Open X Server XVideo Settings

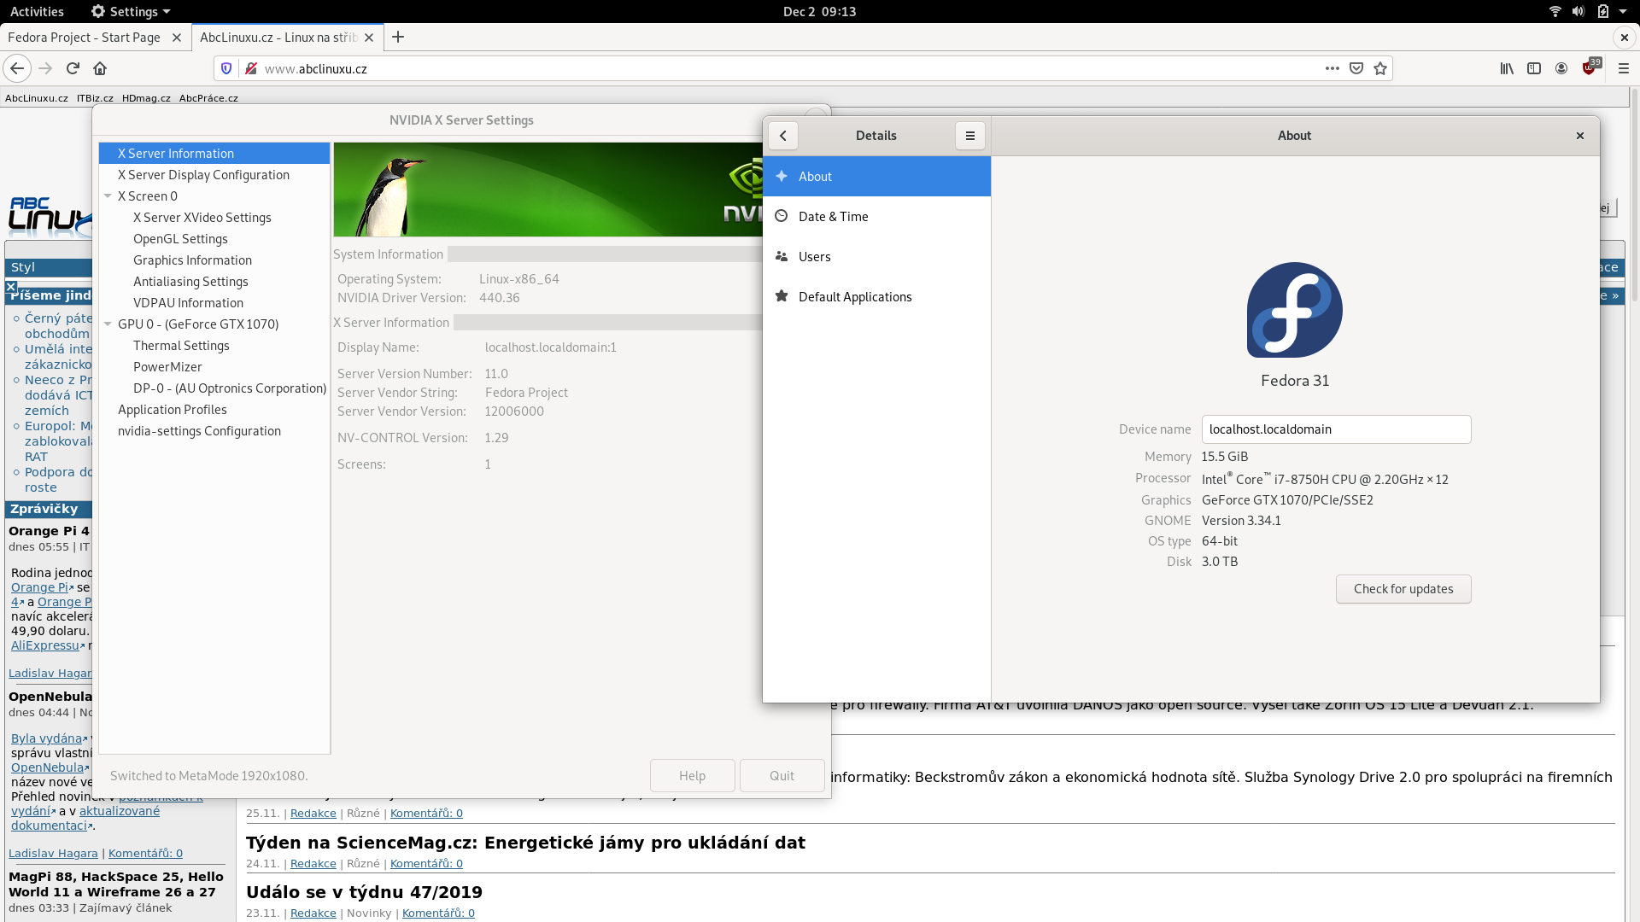click(202, 218)
